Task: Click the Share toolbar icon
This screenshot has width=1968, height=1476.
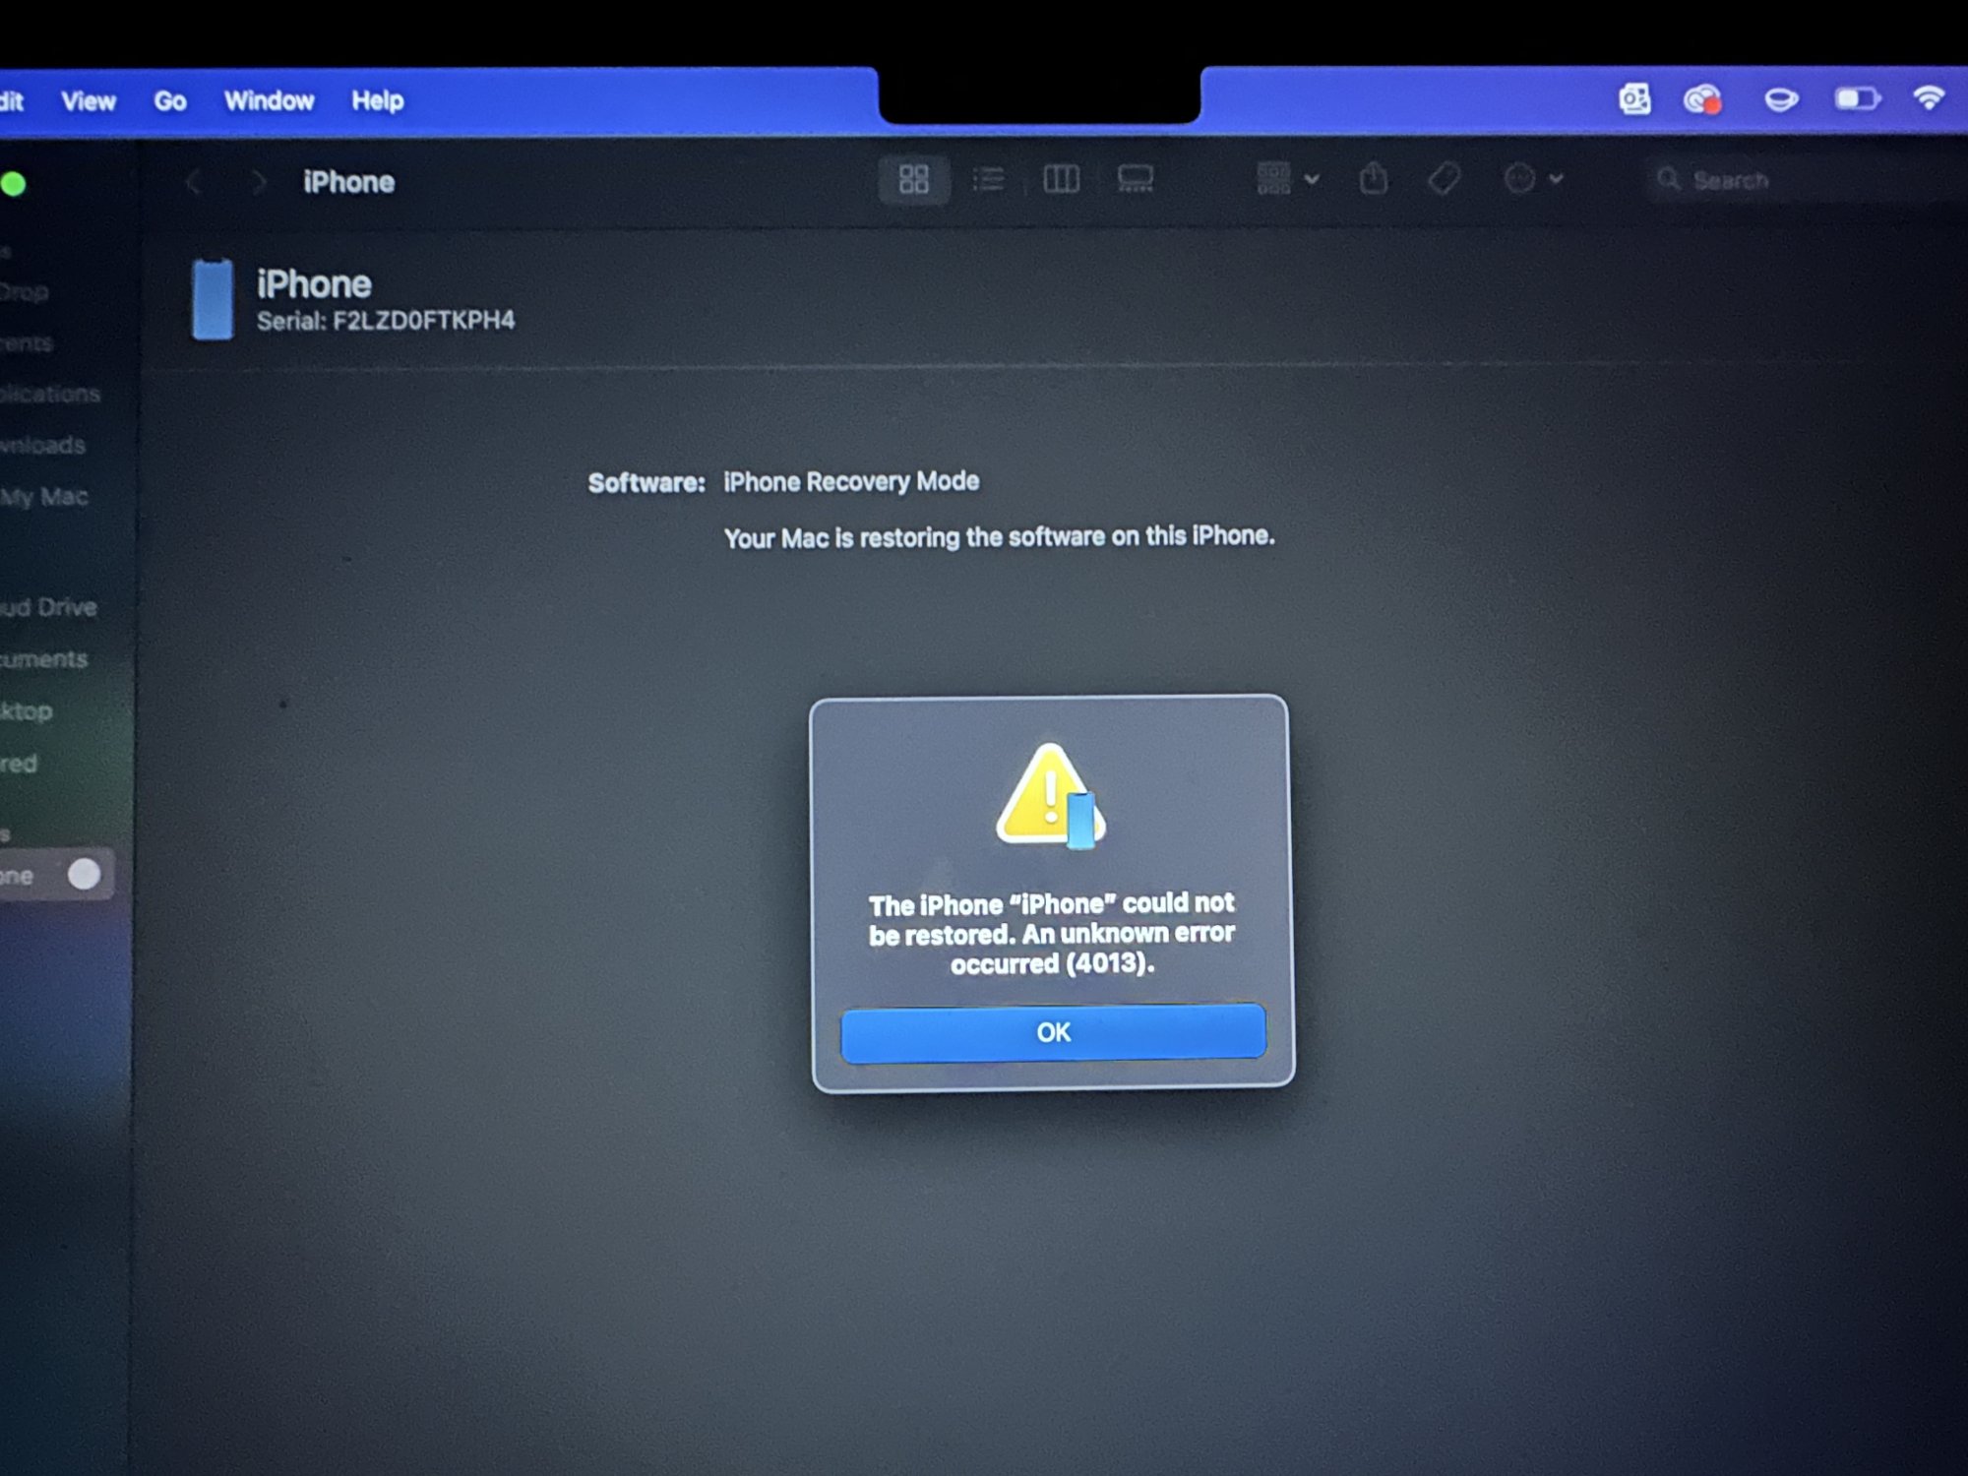Action: [x=1374, y=179]
